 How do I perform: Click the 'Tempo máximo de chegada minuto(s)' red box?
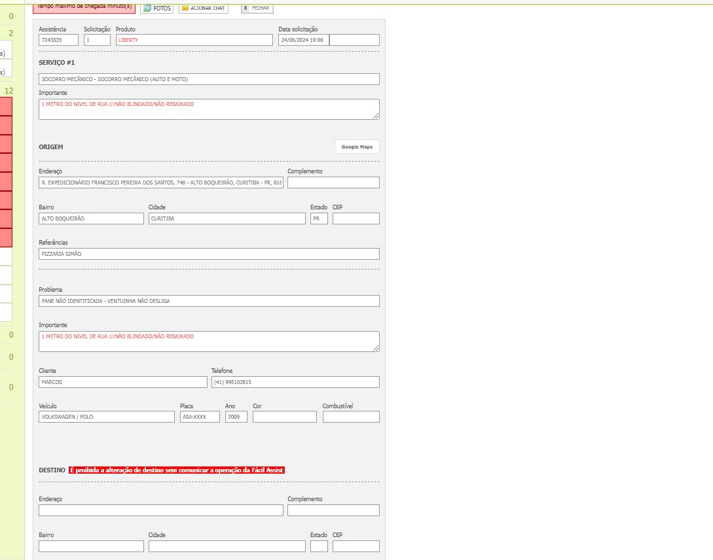(84, 8)
